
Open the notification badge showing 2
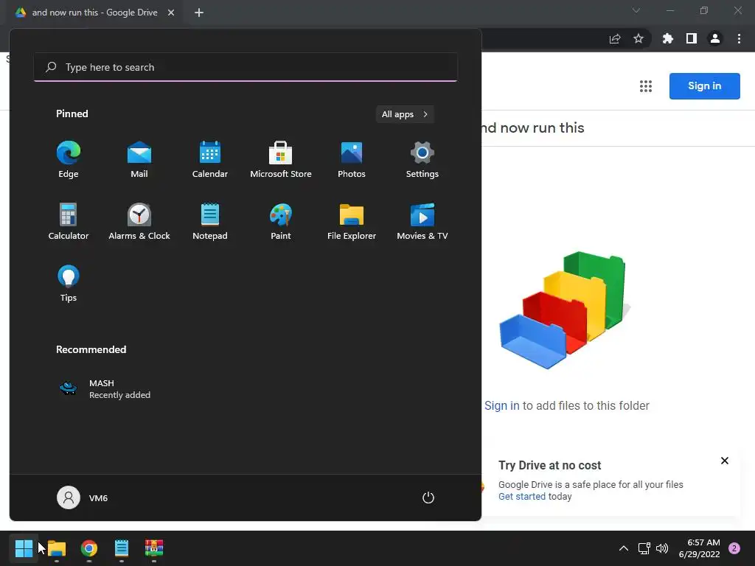[734, 548]
